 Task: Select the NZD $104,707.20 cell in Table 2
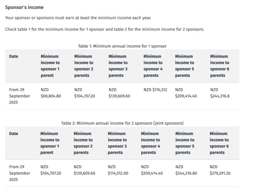tap(51, 170)
